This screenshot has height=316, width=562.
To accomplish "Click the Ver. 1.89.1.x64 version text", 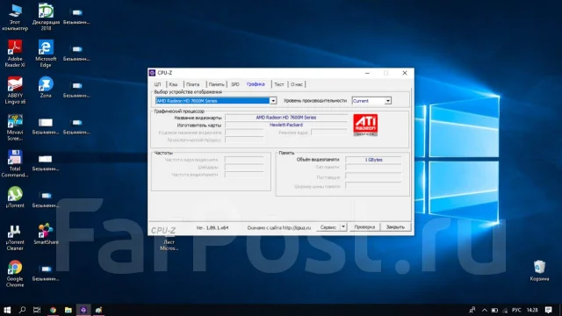I will click(x=213, y=227).
